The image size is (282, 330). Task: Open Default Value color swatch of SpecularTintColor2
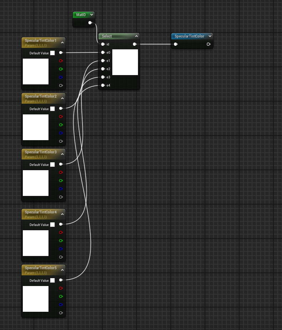(x=52, y=109)
